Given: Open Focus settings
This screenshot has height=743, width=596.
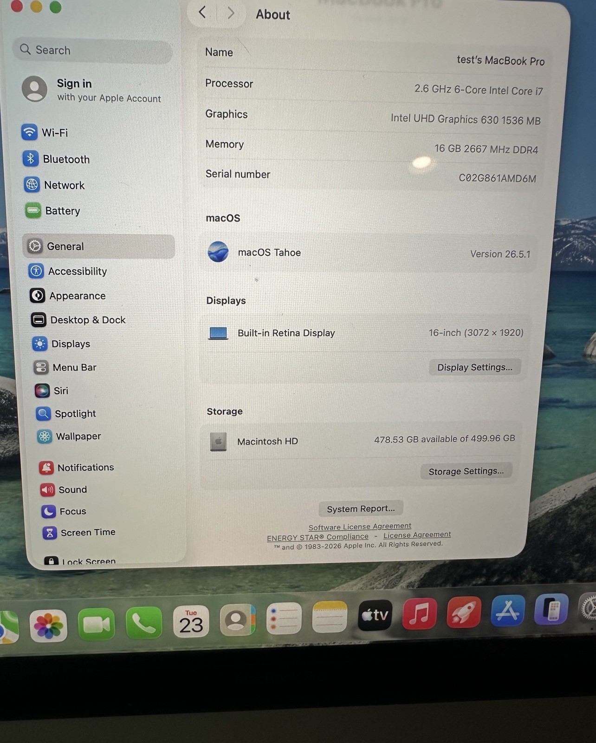Looking at the screenshot, I should (64, 511).
